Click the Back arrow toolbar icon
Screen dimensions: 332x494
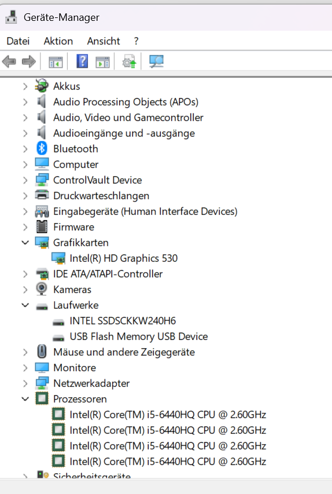(9, 61)
